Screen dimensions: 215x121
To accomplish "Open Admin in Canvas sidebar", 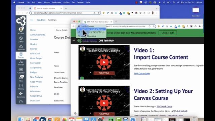I will click(21, 40).
